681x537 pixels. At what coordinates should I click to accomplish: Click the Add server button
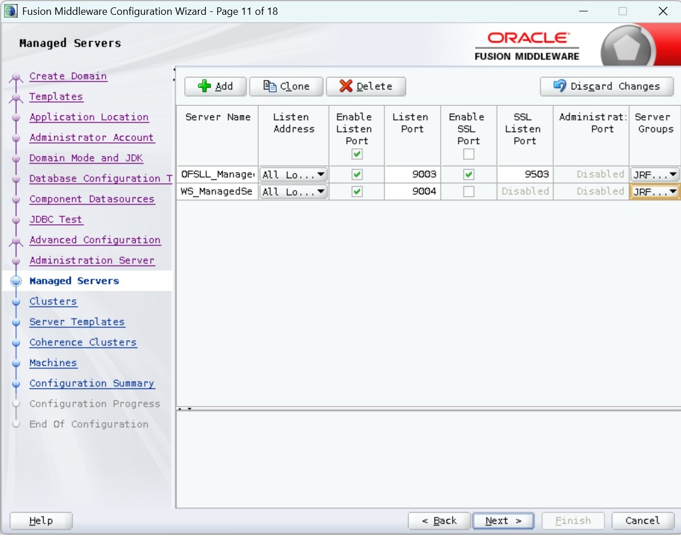(215, 86)
